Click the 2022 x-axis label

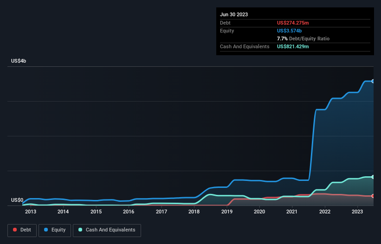325,212
